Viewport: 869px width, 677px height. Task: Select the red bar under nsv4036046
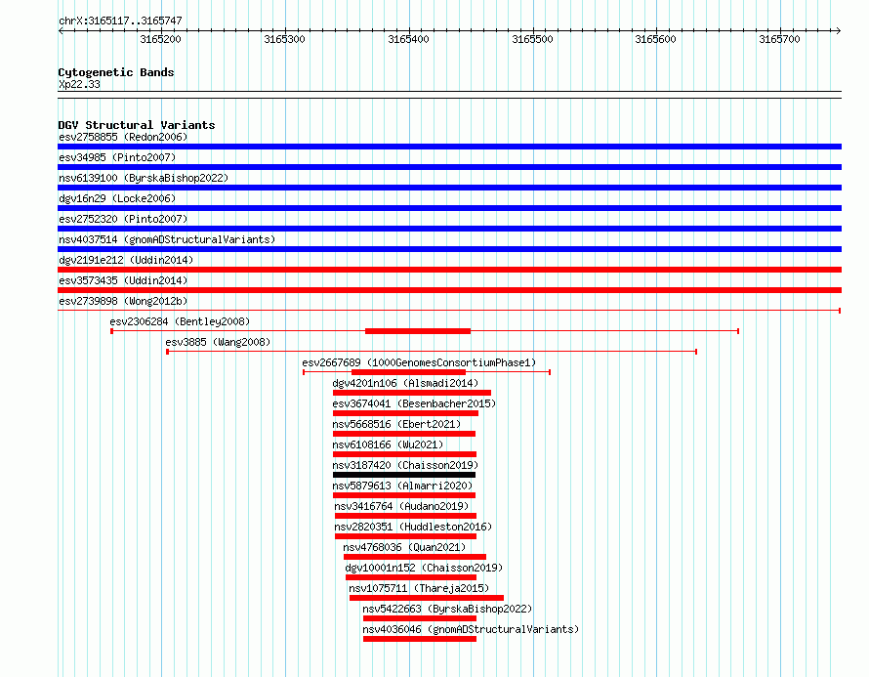[420, 639]
